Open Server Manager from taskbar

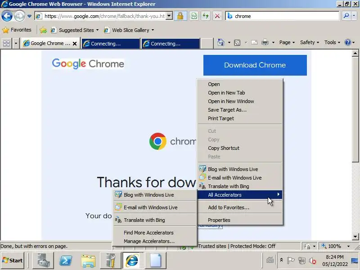pos(43,261)
